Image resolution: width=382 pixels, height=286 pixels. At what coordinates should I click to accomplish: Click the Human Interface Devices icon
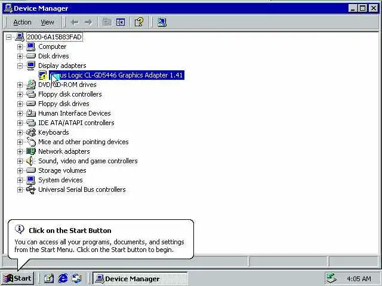(31, 113)
